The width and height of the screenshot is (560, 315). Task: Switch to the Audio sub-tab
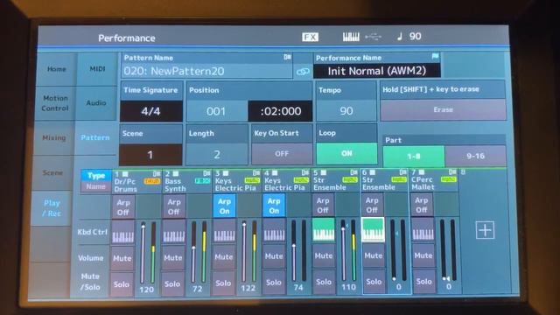click(96, 103)
